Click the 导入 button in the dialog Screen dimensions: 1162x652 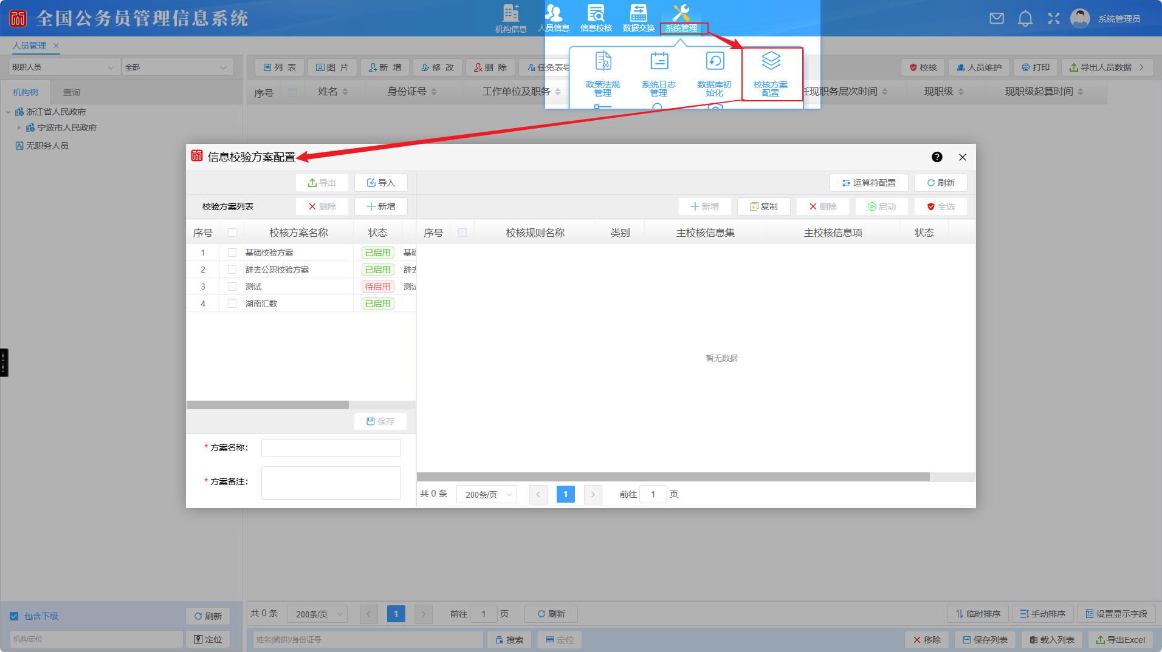(x=381, y=183)
